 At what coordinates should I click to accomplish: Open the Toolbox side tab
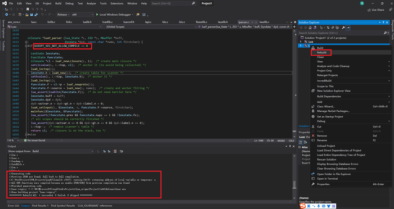(x=3, y=46)
